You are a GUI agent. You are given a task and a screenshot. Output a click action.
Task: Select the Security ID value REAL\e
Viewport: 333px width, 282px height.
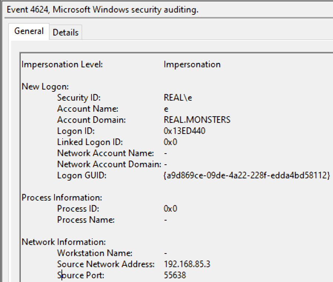click(x=178, y=98)
